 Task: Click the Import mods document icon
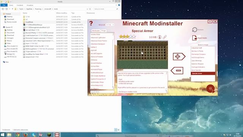tap(194, 38)
